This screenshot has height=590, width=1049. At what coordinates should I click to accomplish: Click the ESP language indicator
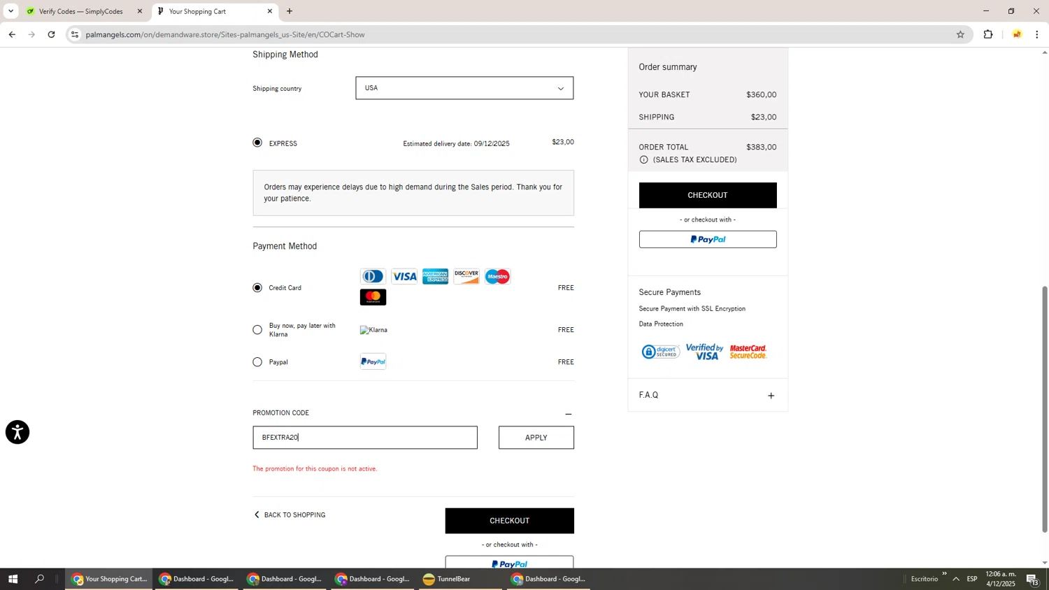coord(972,579)
